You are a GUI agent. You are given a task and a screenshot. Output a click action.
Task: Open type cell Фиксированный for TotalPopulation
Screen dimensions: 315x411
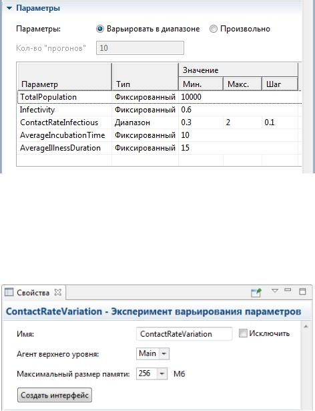(x=145, y=97)
